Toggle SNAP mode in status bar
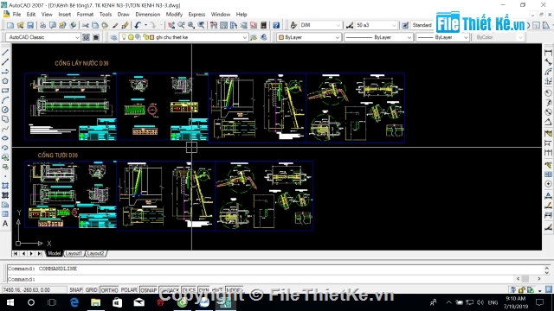Viewport: 554px width, 311px height. click(x=75, y=290)
